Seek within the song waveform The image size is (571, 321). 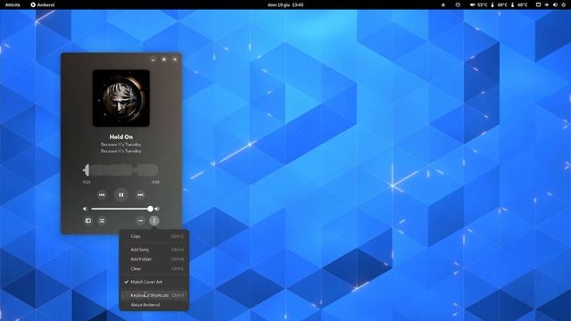121,170
